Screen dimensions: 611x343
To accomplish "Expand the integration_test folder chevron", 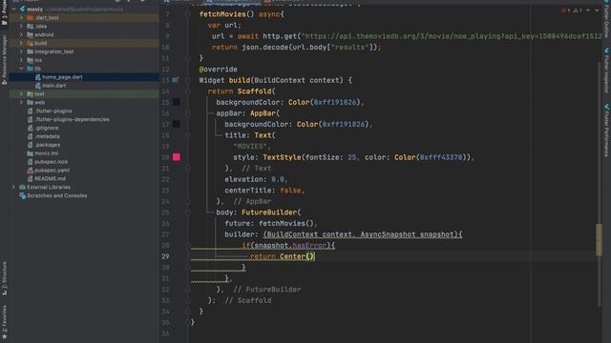I will 21,51.
